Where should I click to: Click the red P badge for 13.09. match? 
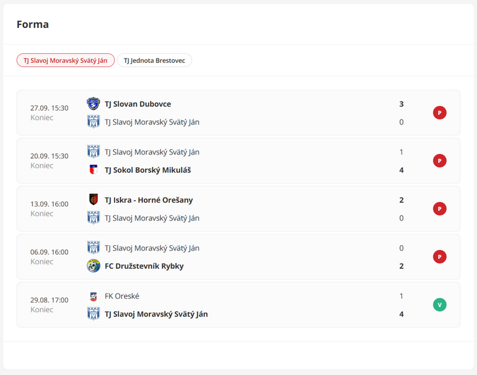coord(439,209)
